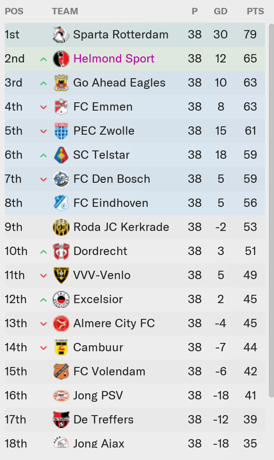The height and width of the screenshot is (460, 274).
Task: Click the FC Volendam orange badge
Action: [61, 372]
